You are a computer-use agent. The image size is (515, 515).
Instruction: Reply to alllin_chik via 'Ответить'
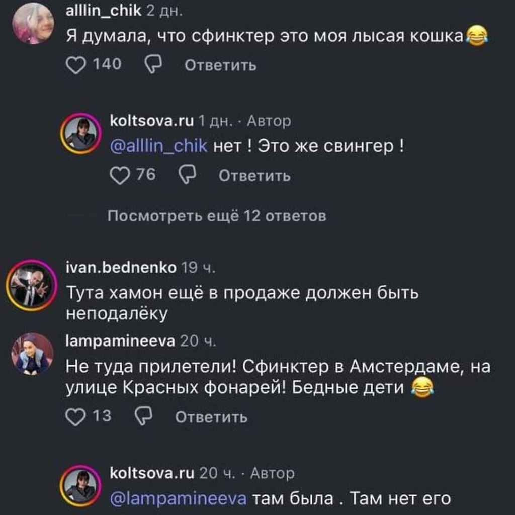(x=220, y=65)
